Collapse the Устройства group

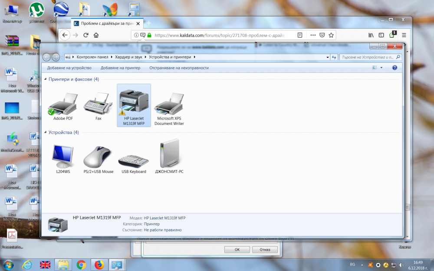point(46,132)
